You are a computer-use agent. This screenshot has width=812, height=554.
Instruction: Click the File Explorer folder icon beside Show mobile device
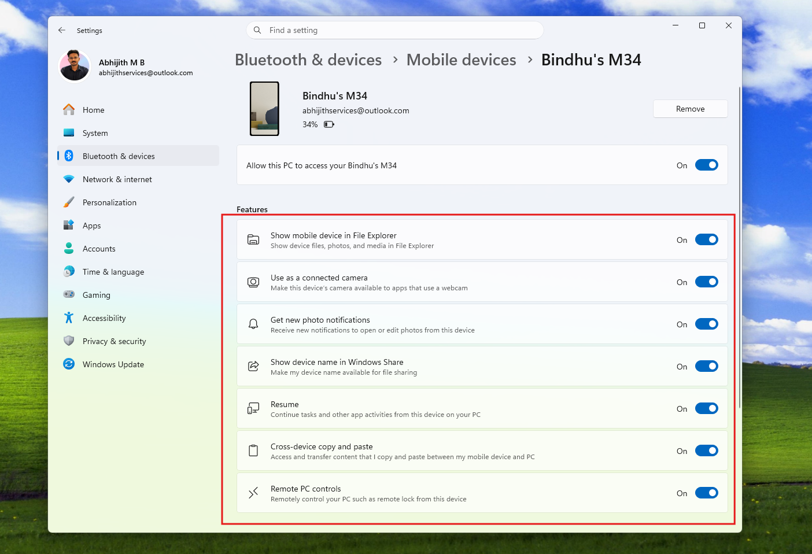point(253,239)
